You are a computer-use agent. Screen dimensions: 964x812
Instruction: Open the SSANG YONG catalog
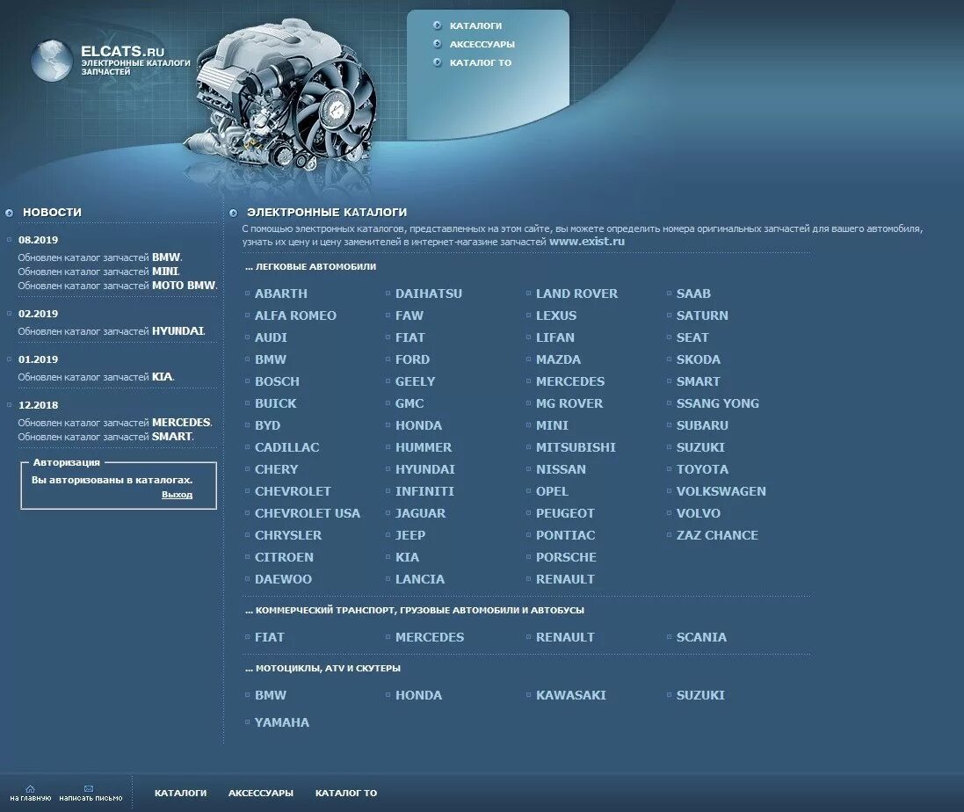717,404
